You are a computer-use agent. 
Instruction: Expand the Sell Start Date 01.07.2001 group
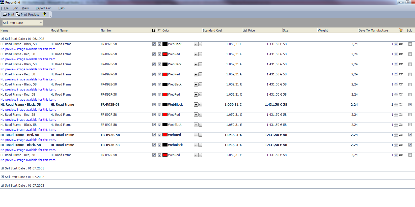[2, 168]
